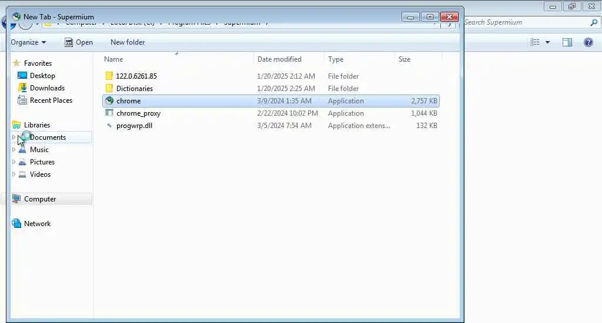The width and height of the screenshot is (602, 323).
Task: Toggle the preview pane icon
Action: [567, 42]
